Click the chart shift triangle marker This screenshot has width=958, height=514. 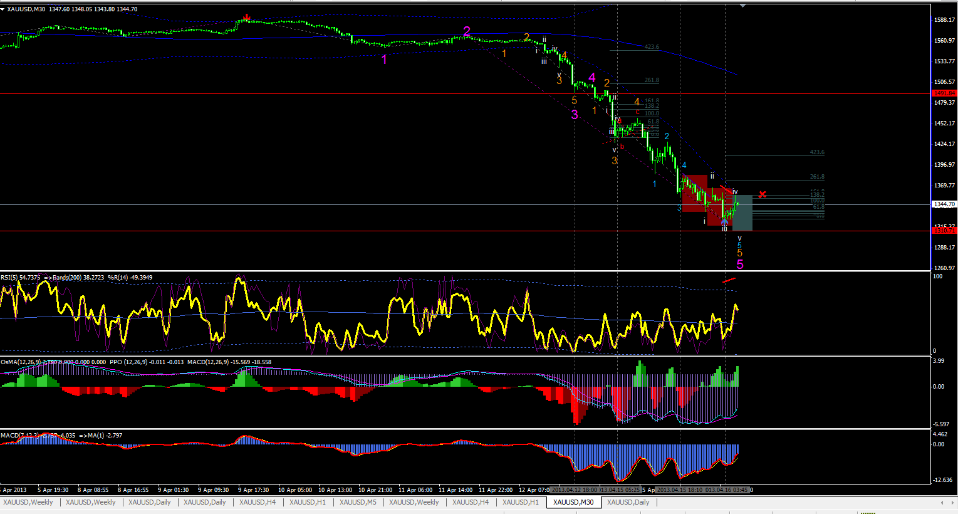[x=743, y=5]
